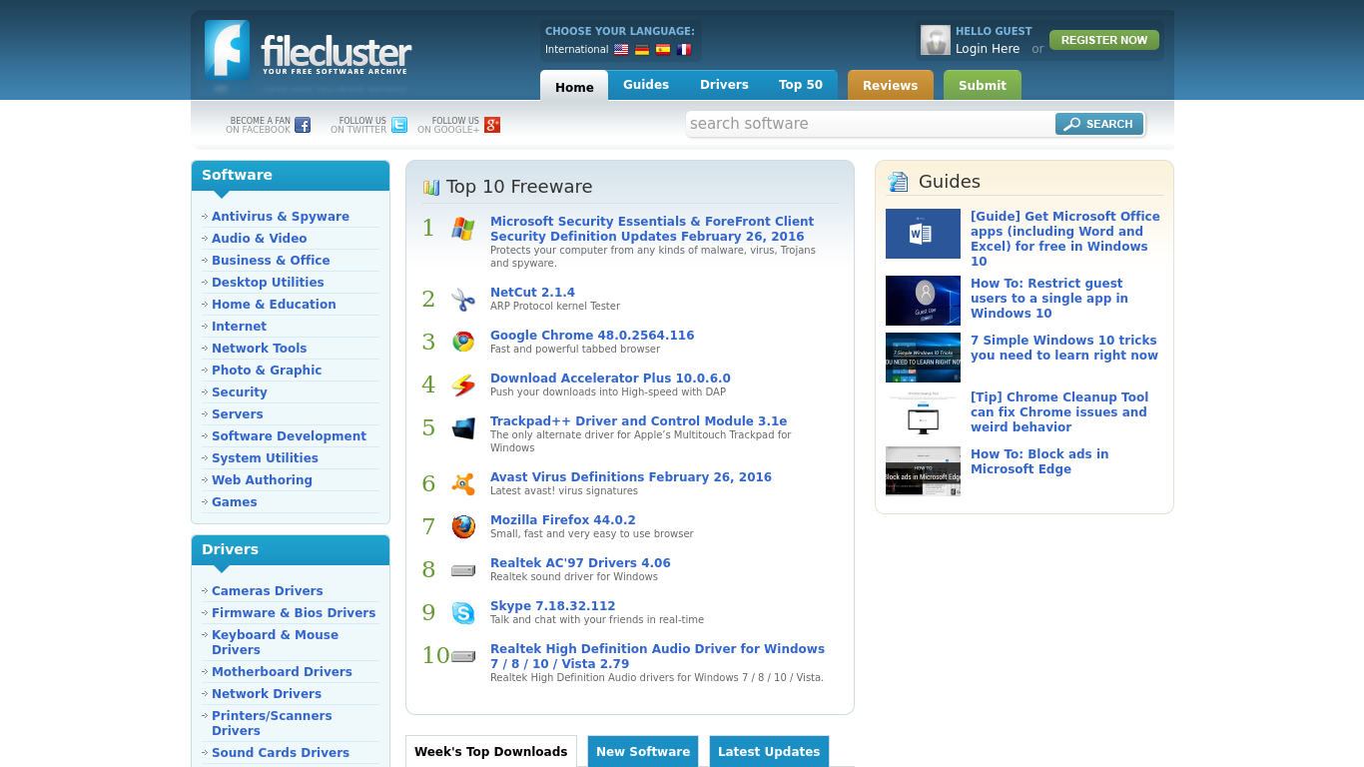Click the Search button

1099,124
